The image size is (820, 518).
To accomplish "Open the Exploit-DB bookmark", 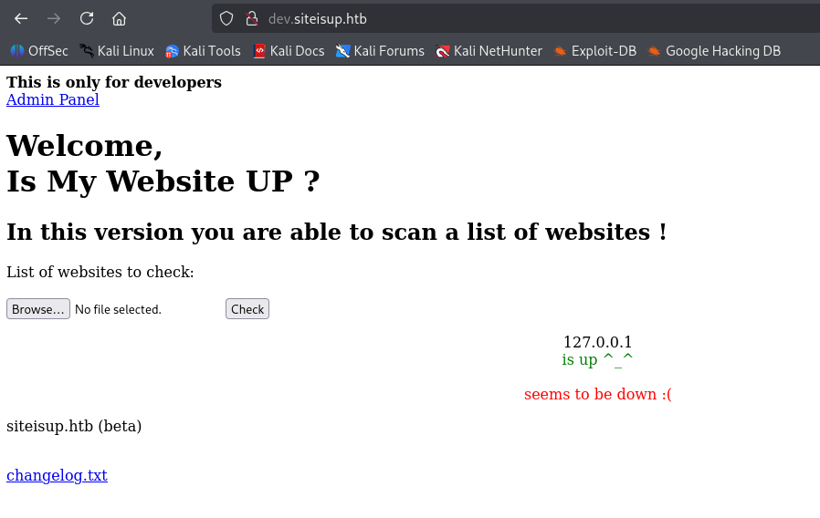I will pos(595,51).
